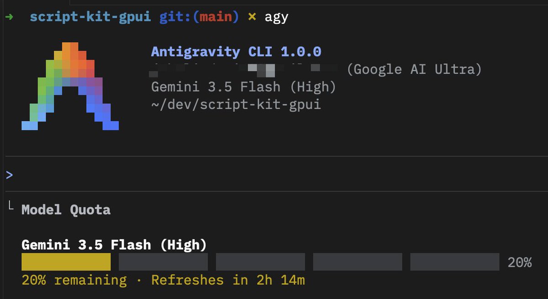Click the Antigravity pixel-art logo

click(x=70, y=86)
